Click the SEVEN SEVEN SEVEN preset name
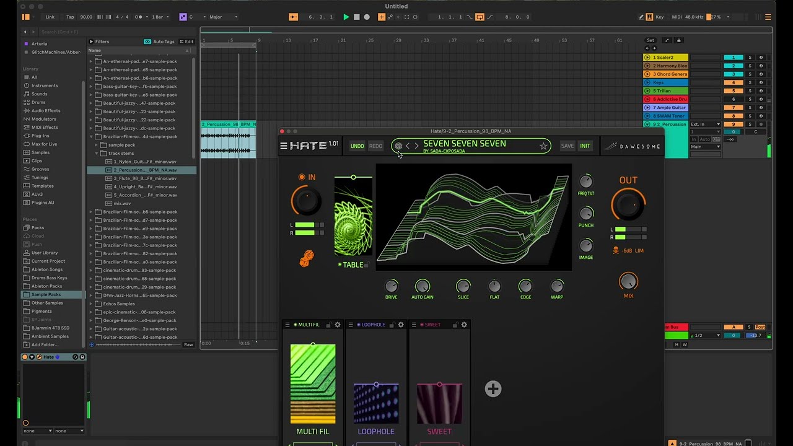Viewport: 793px width, 446px height. [465, 144]
